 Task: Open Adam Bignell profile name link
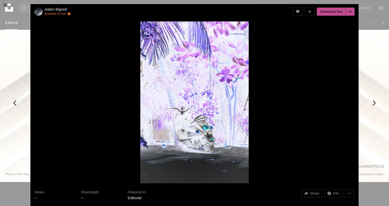click(56, 9)
